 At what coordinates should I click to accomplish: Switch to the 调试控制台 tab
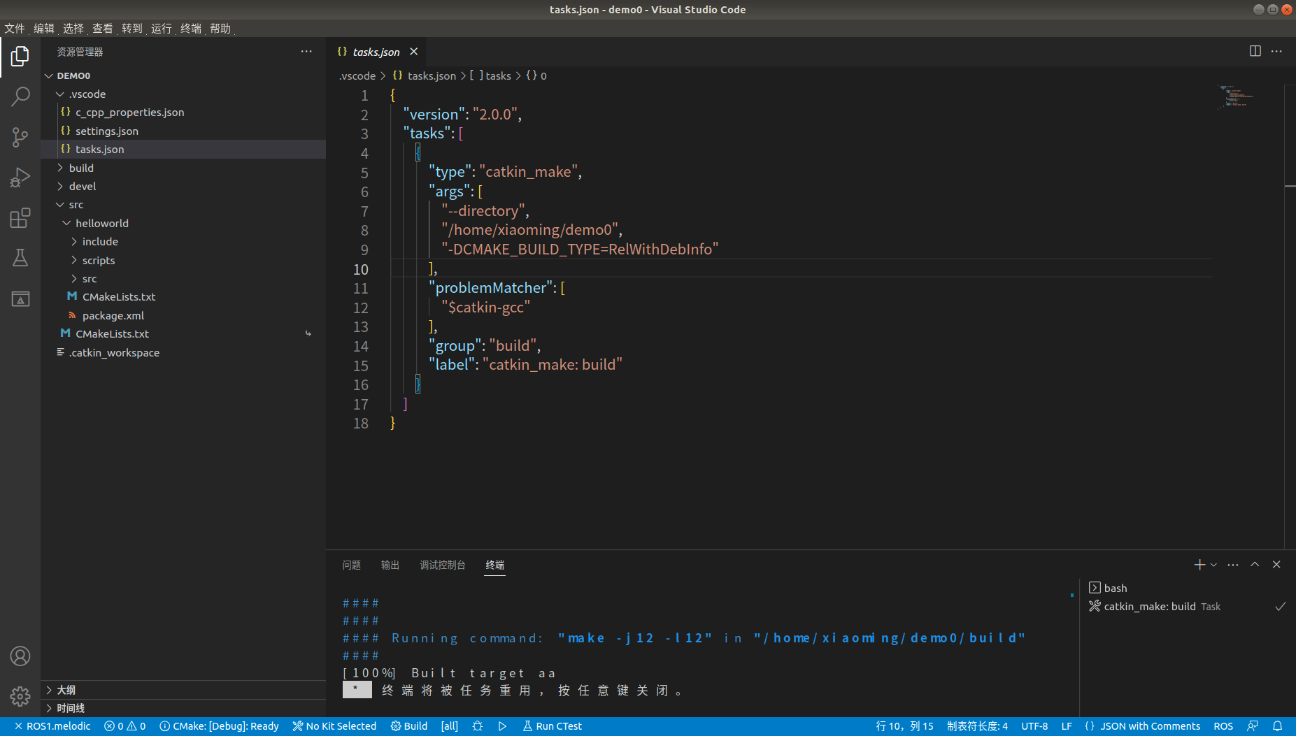(442, 565)
